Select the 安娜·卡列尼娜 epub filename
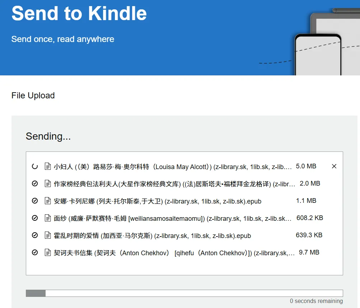The image size is (360, 308). [158, 201]
